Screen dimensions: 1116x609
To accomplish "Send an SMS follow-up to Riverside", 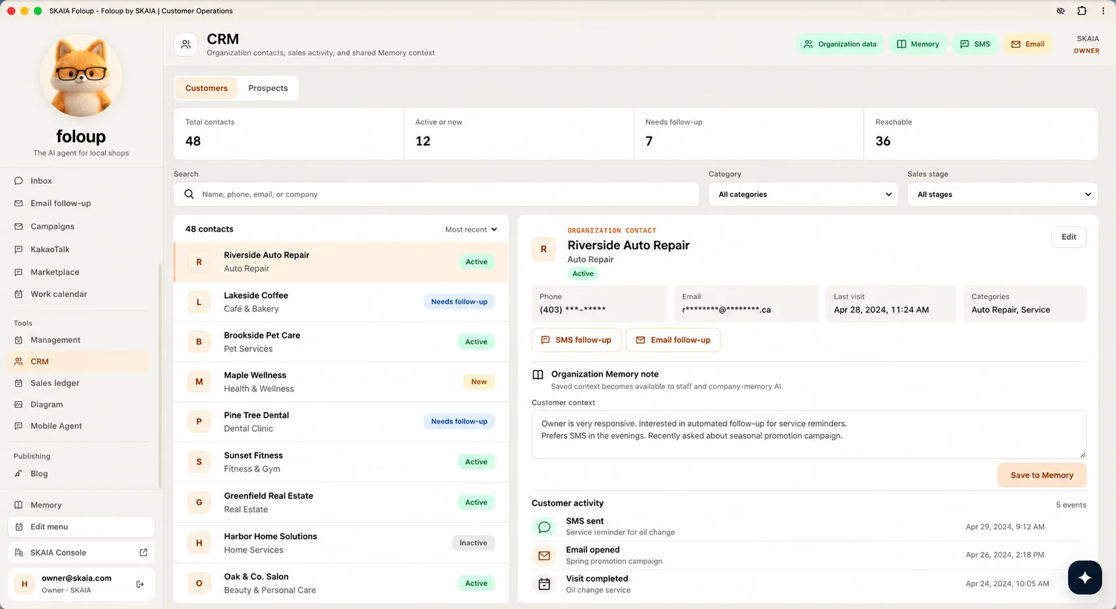I will 576,340.
